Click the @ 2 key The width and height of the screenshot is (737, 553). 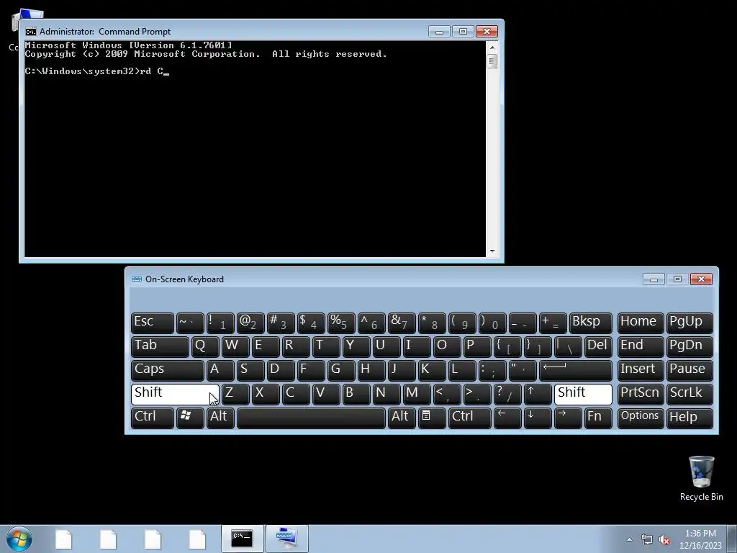pyautogui.click(x=250, y=323)
